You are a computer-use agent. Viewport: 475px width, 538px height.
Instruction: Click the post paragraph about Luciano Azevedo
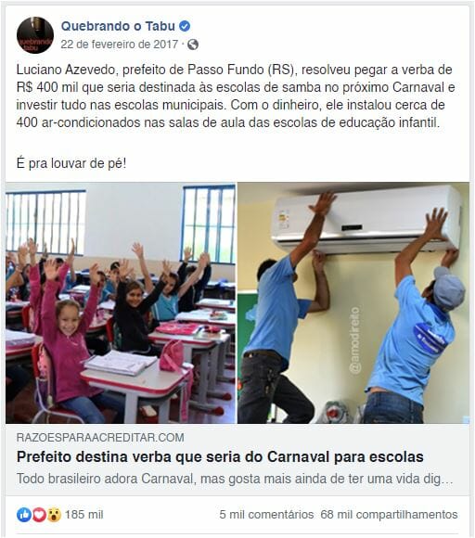(x=236, y=96)
